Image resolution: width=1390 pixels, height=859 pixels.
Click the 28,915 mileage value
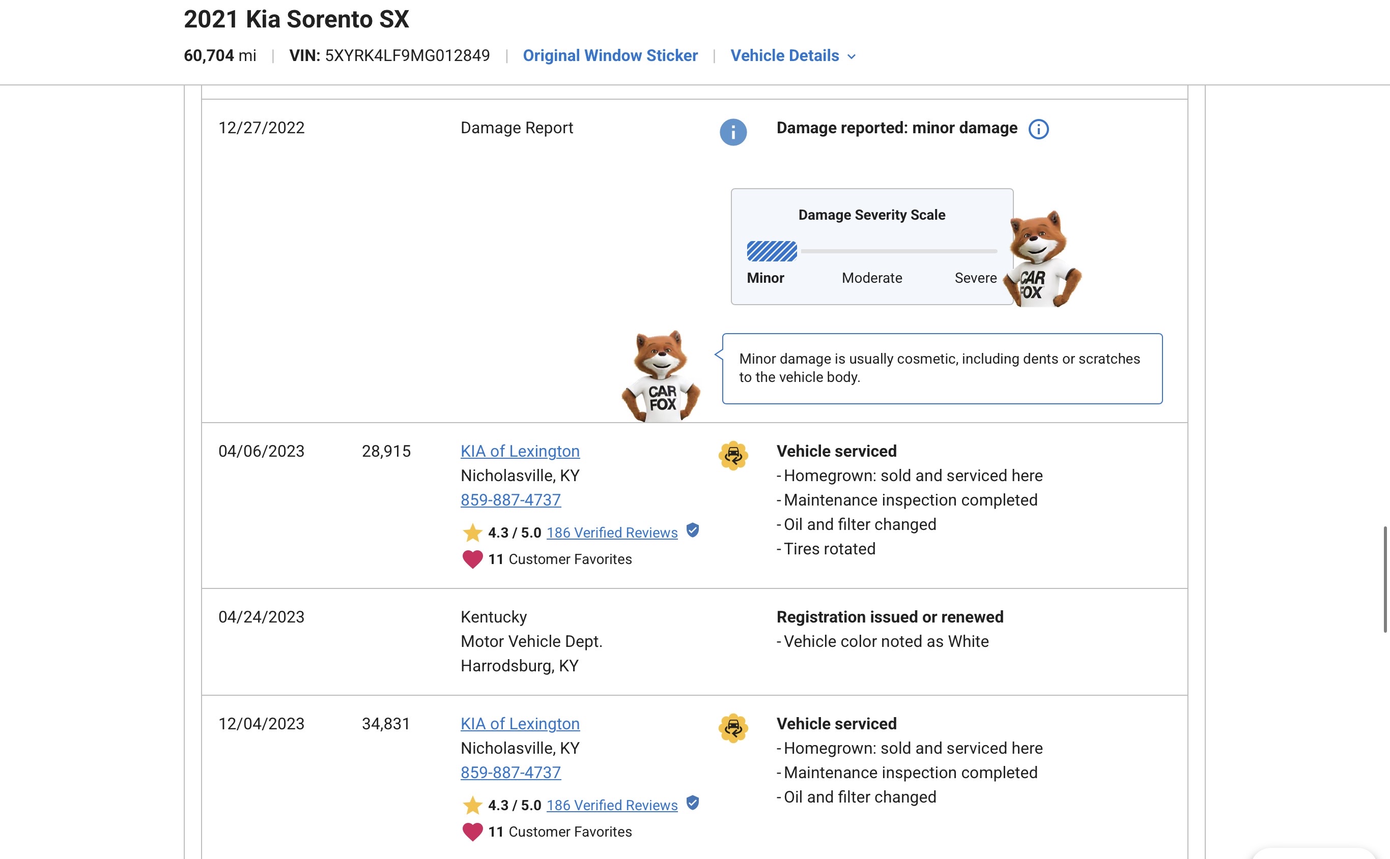click(x=386, y=451)
